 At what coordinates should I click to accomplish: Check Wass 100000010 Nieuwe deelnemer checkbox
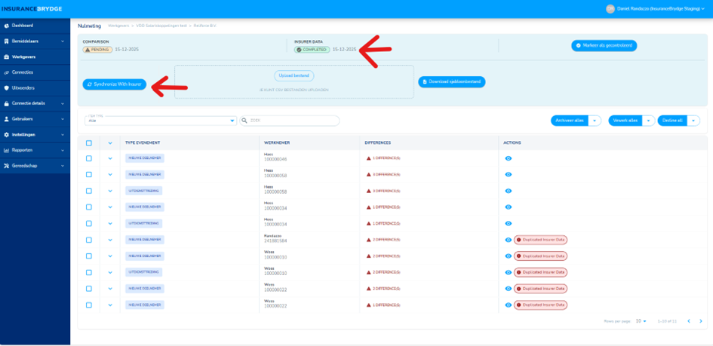[89, 256]
